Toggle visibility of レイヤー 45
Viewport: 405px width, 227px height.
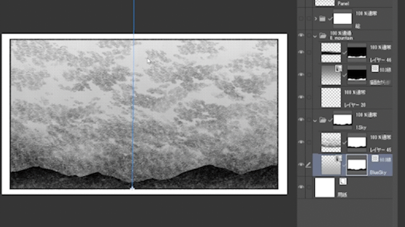(301, 143)
